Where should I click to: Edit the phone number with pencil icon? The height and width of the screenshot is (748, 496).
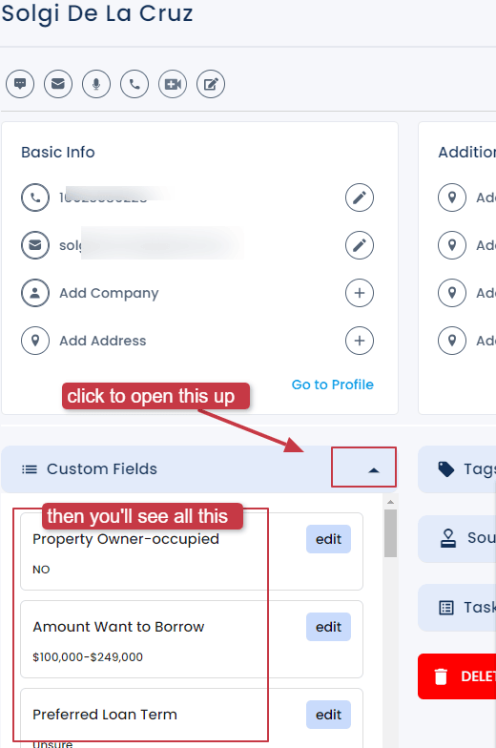(x=360, y=197)
